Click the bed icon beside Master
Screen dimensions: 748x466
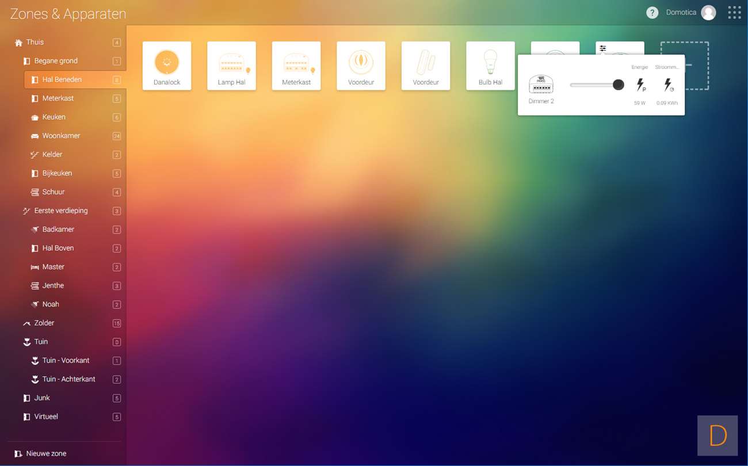coord(35,268)
